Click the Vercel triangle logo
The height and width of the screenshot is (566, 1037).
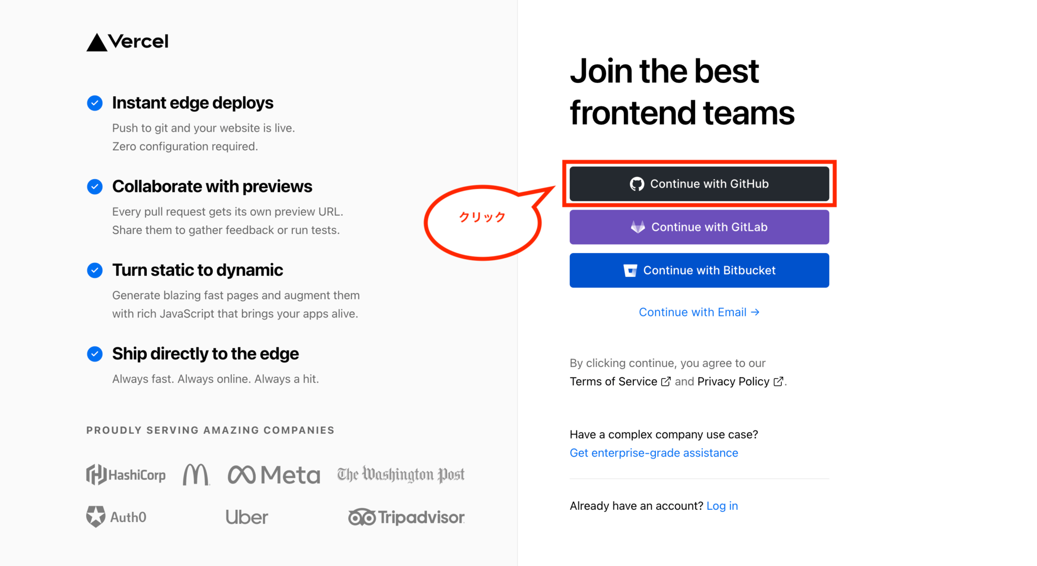coord(97,43)
